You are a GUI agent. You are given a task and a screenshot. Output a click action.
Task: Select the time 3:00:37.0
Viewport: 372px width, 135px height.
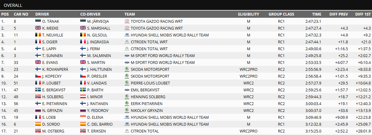[x=313, y=111]
